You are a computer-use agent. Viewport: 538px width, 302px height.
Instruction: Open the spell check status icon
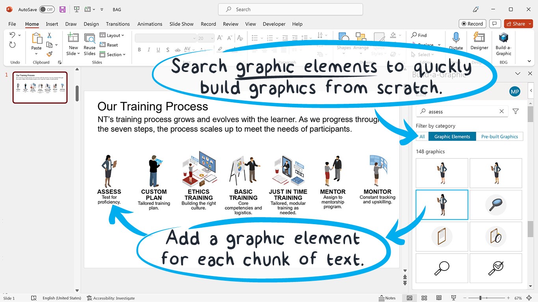[34, 298]
